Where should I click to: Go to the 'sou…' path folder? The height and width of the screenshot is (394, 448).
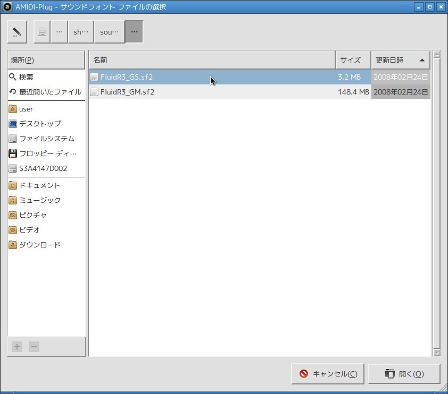[110, 32]
